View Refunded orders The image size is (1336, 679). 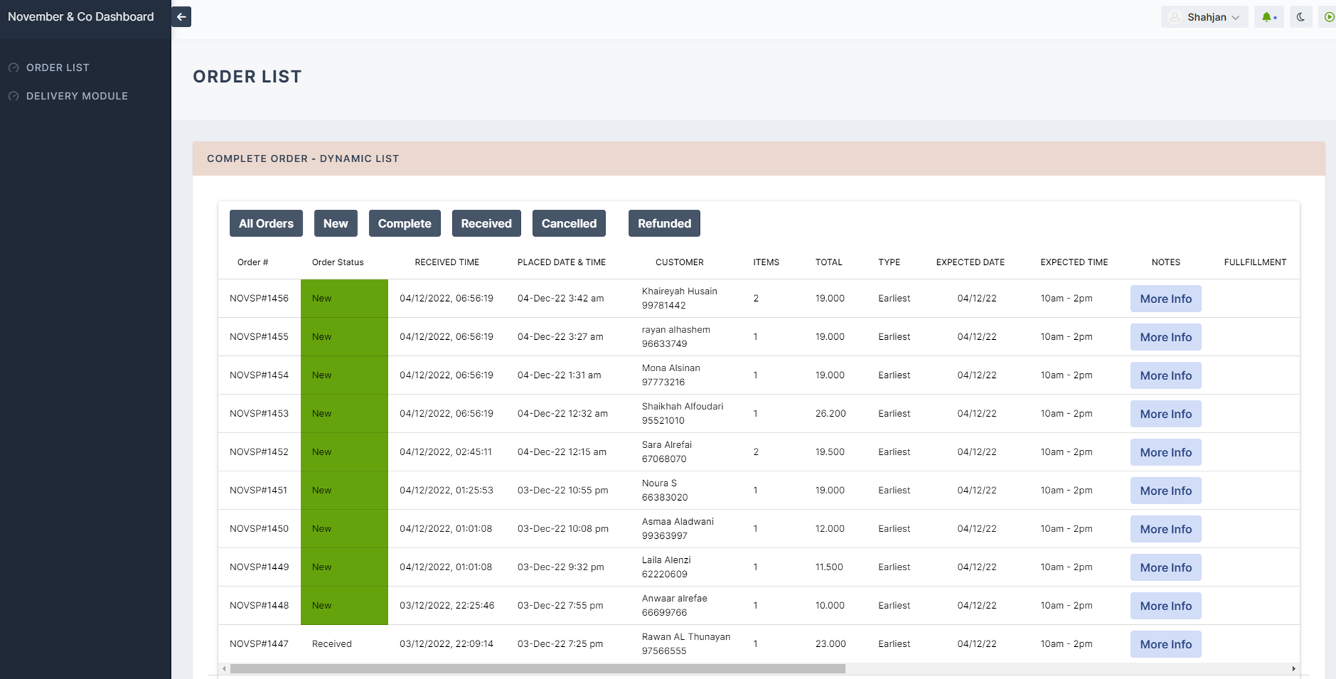click(x=664, y=224)
